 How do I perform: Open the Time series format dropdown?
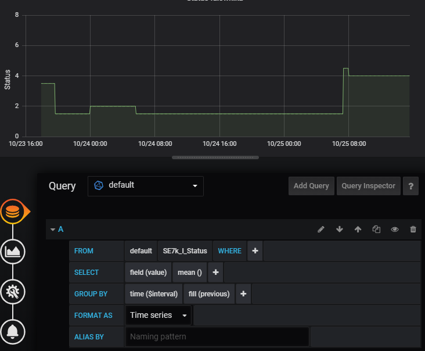click(x=159, y=315)
